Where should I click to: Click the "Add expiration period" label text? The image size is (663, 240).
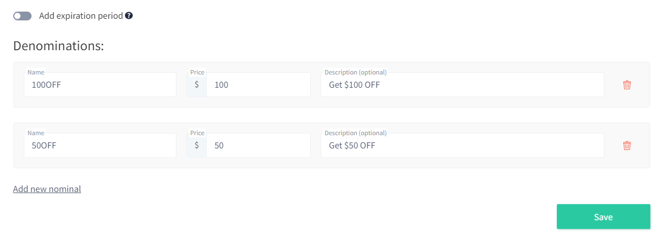pos(81,16)
